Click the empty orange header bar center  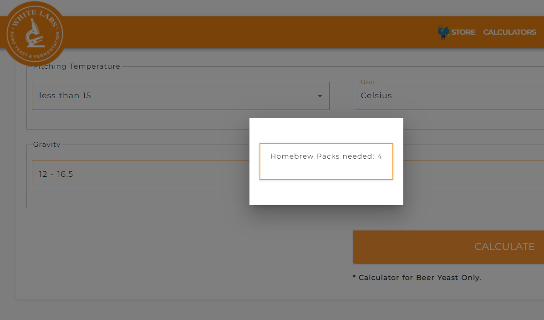[x=250, y=32]
